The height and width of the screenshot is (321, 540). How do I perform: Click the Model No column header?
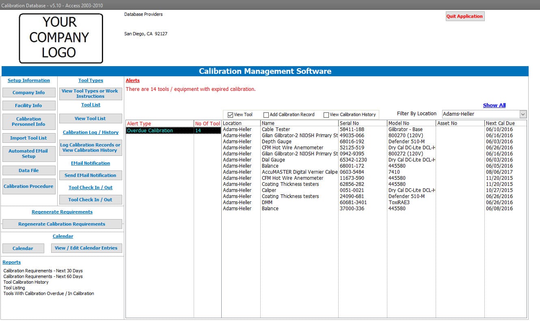click(x=411, y=123)
